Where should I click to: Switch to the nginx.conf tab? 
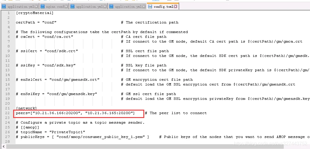56,6
